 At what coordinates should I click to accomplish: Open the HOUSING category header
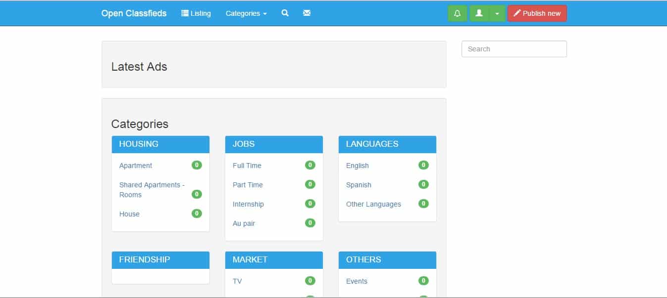coord(160,144)
